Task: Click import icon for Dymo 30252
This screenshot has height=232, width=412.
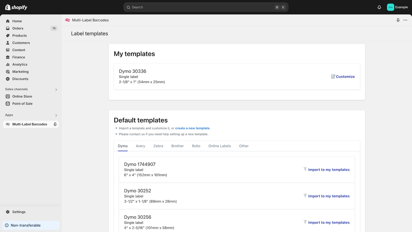Action: pos(305,196)
